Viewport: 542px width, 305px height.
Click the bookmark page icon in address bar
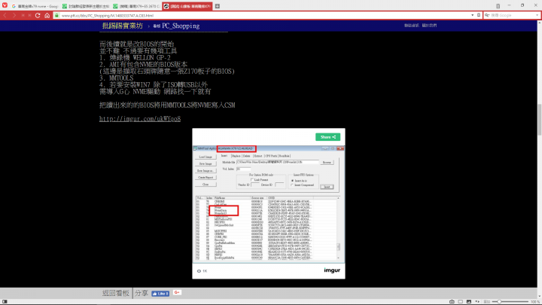pos(479,16)
